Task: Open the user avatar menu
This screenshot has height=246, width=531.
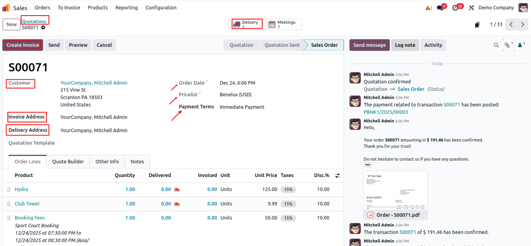Action: coord(523,8)
